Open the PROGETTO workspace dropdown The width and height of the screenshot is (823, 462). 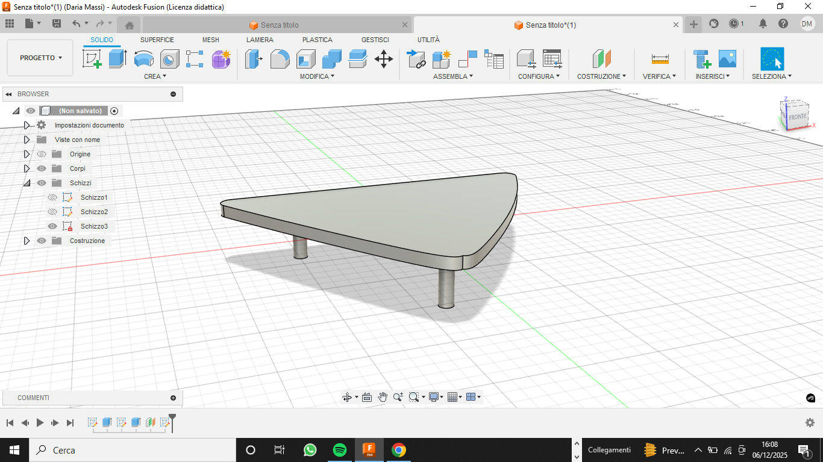pos(40,58)
